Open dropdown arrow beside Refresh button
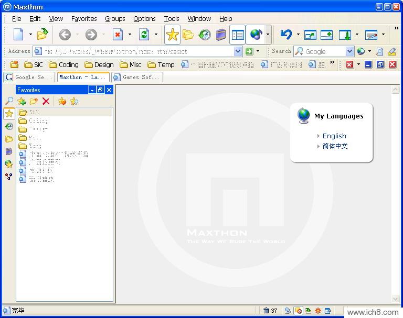The width and height of the screenshot is (403, 318). tap(156, 35)
